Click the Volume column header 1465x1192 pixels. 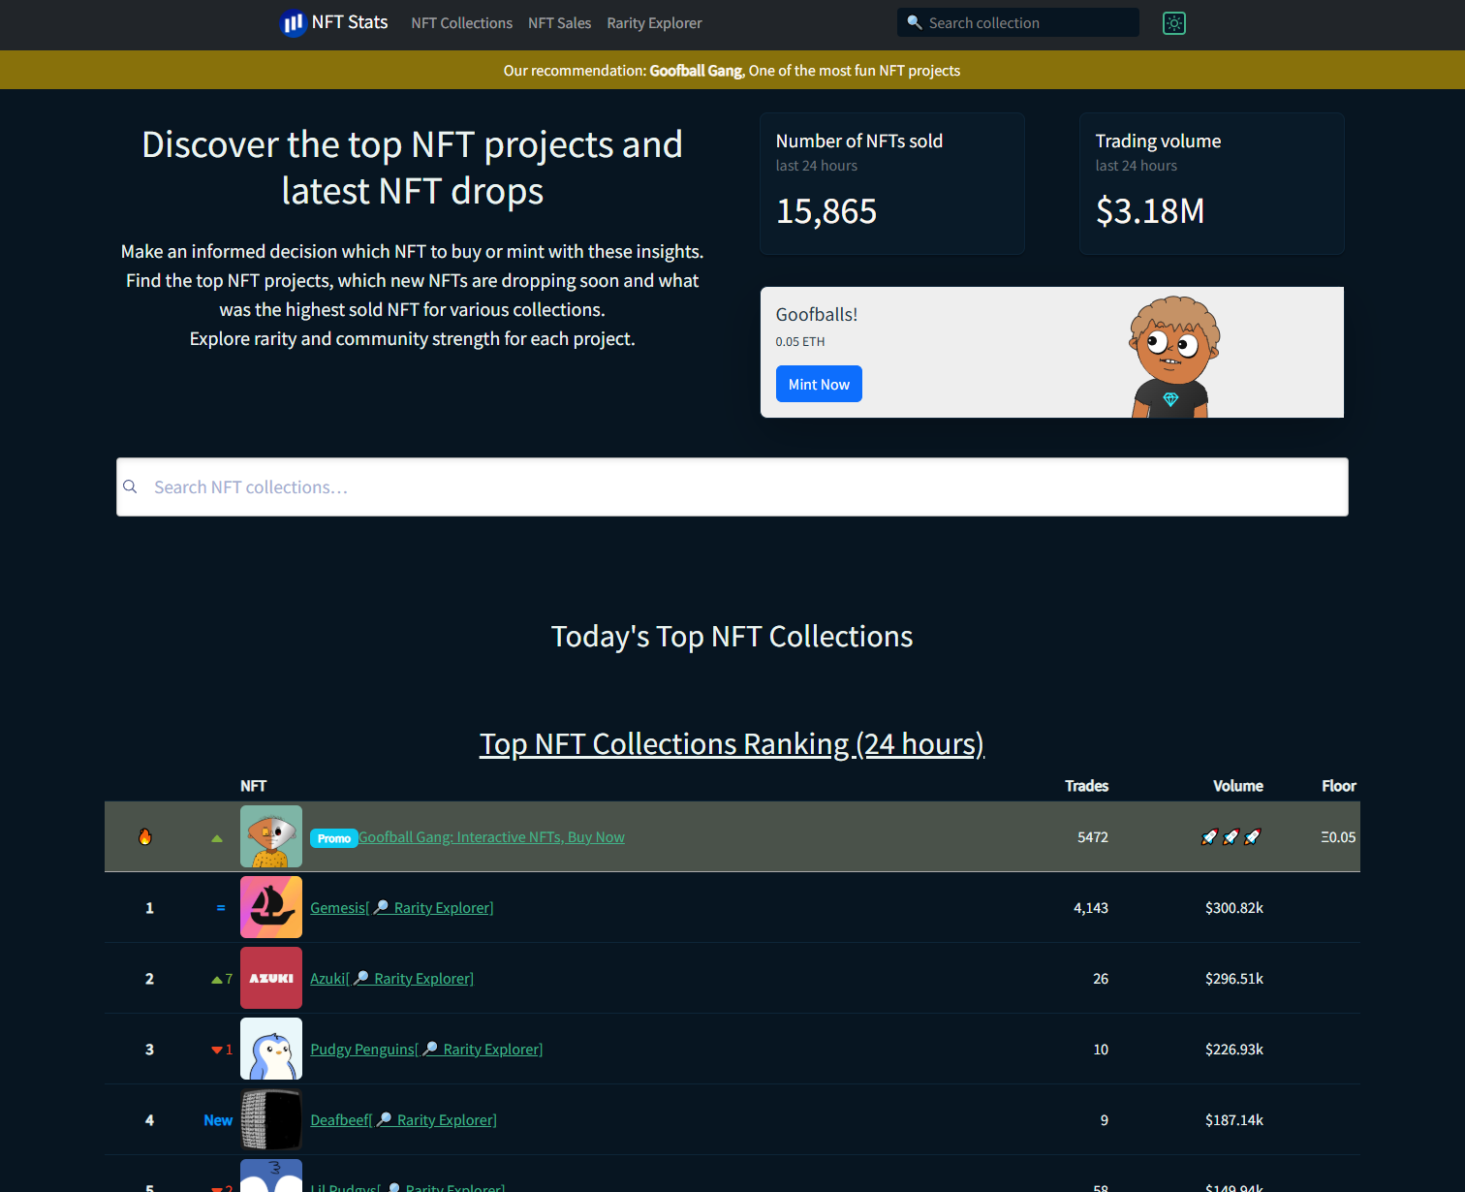click(x=1238, y=786)
